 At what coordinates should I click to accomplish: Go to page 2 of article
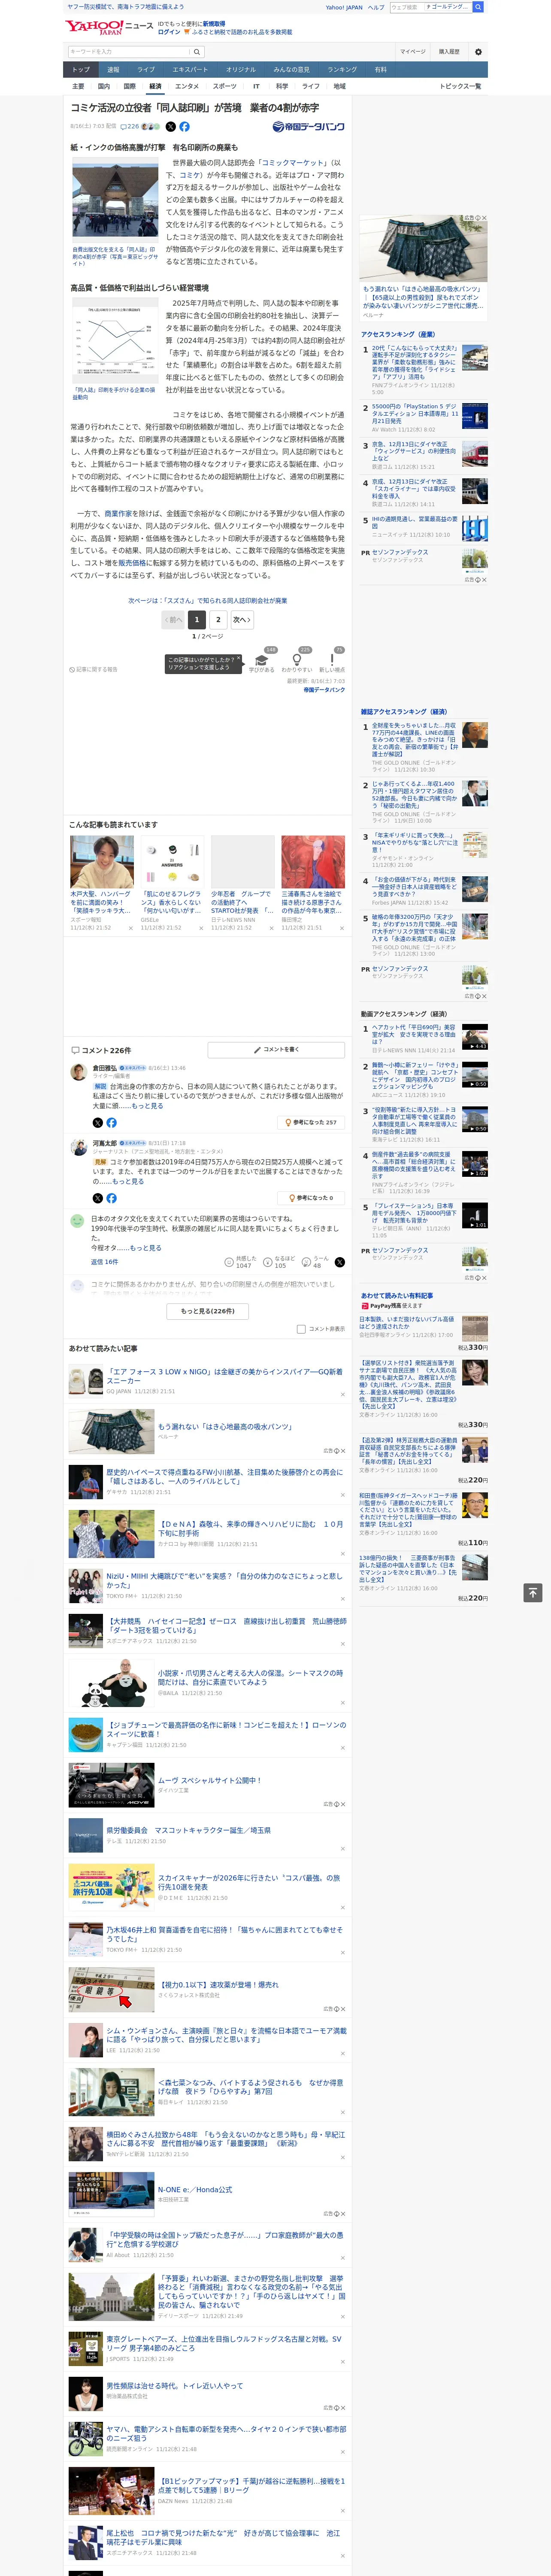tap(218, 620)
